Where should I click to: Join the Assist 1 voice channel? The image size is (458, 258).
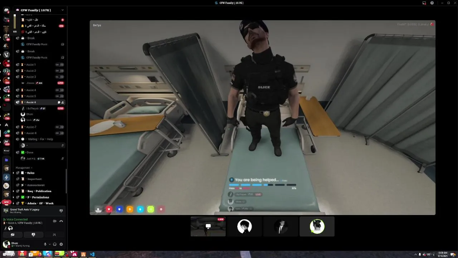40,64
